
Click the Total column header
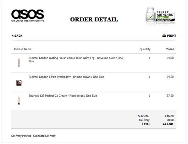click(170, 49)
